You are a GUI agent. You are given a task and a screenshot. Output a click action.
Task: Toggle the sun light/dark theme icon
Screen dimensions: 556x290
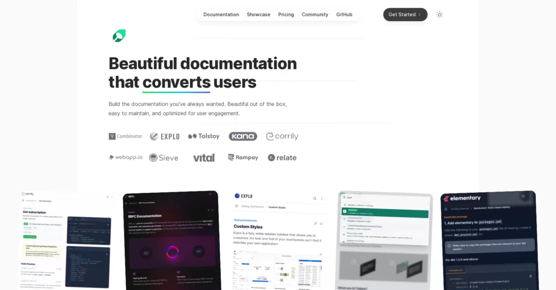coord(439,15)
